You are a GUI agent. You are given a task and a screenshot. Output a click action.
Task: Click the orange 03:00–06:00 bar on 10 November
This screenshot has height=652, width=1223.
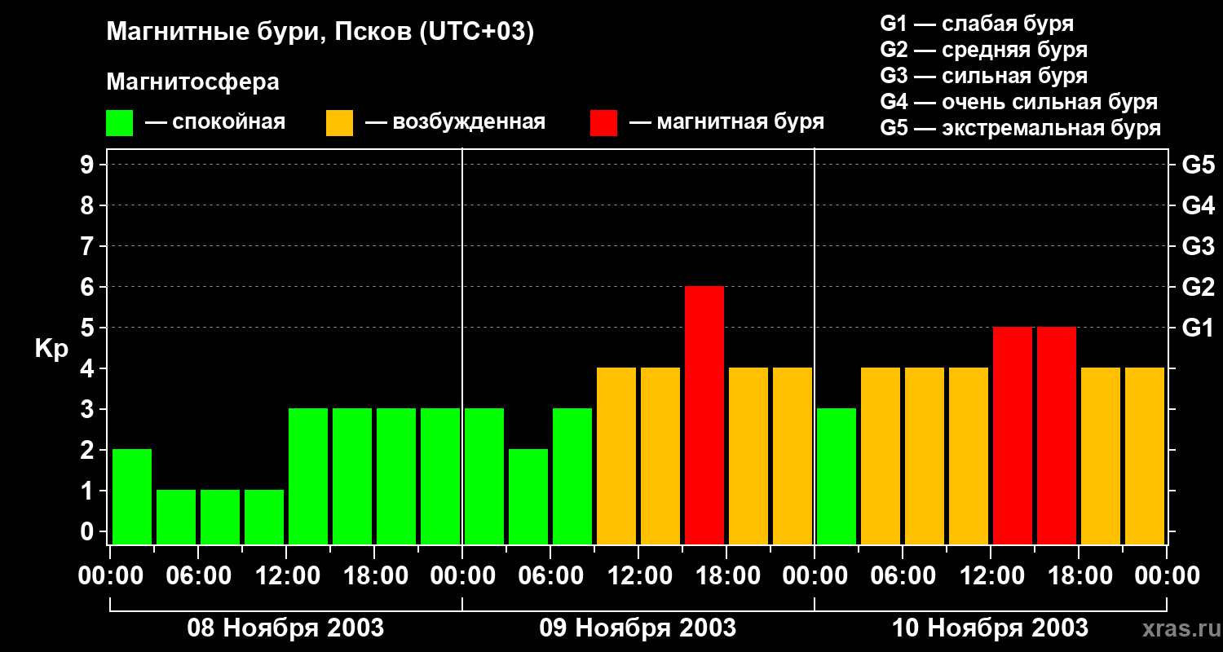coord(881,456)
